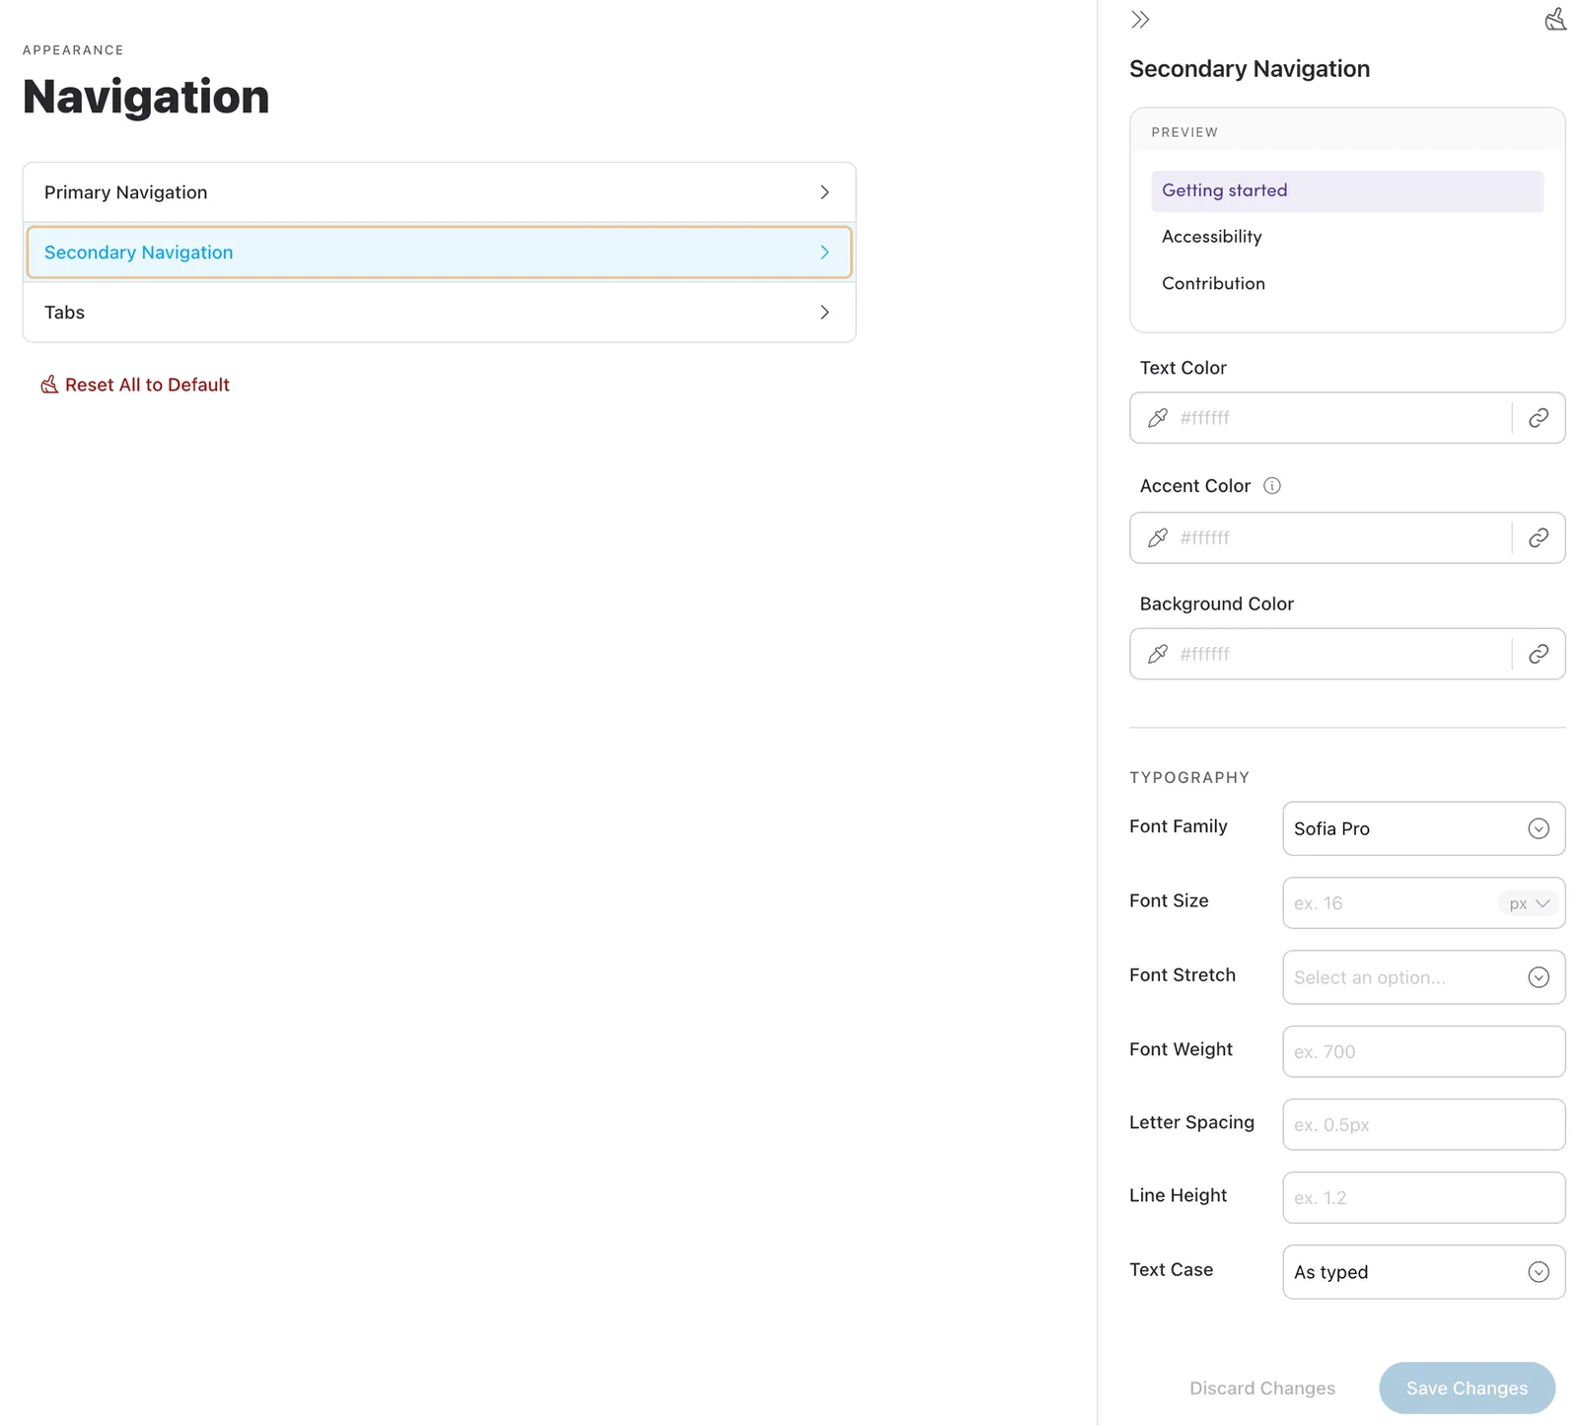Click the Save Changes button
The height and width of the screenshot is (1425, 1578).
1467,1389
